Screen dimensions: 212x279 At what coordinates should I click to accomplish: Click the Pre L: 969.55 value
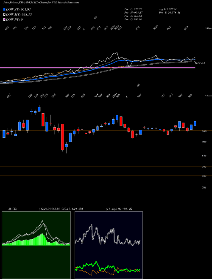click(133, 16)
